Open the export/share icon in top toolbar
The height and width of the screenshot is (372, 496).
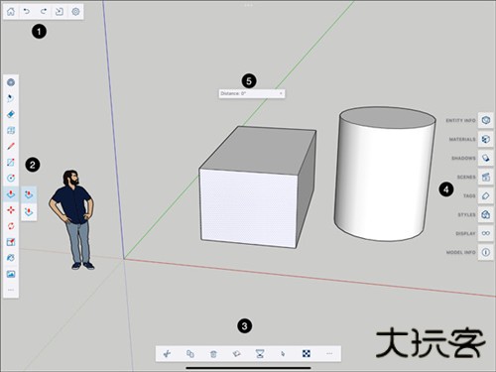(60, 12)
